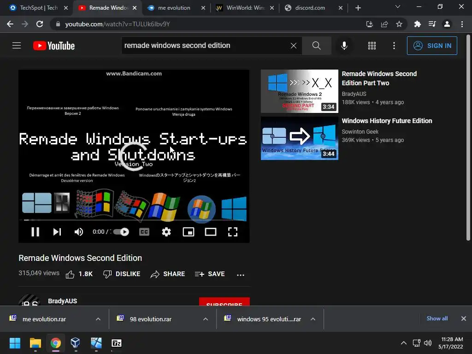Switch to the WinWorld tab
The height and width of the screenshot is (354, 472).
(245, 8)
